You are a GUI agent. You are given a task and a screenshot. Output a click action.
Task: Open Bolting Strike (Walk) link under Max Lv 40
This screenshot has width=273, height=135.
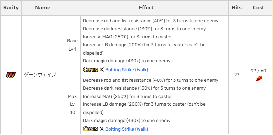tap(126, 129)
